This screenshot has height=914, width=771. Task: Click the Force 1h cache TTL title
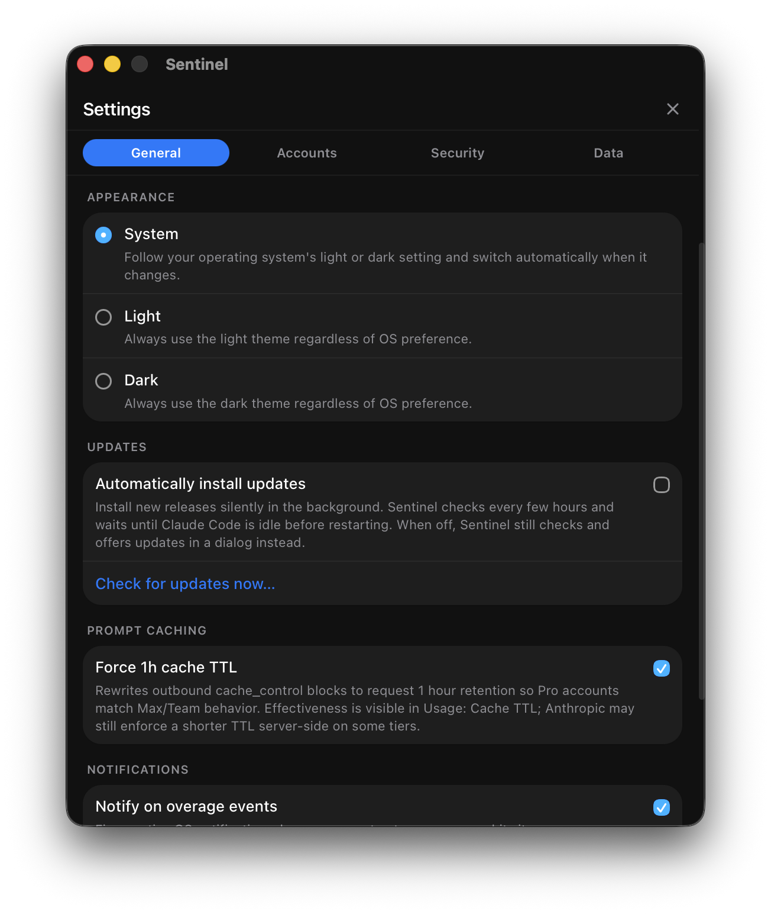(x=166, y=667)
